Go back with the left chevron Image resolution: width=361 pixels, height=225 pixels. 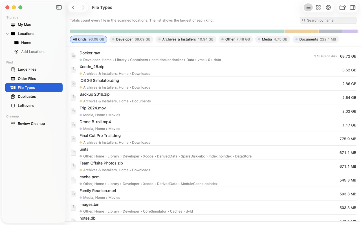(x=73, y=8)
